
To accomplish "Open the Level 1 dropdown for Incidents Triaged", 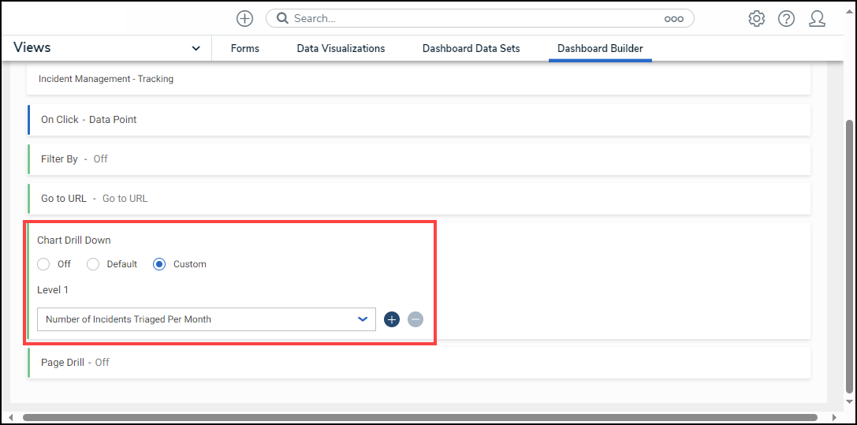I will pyautogui.click(x=206, y=319).
